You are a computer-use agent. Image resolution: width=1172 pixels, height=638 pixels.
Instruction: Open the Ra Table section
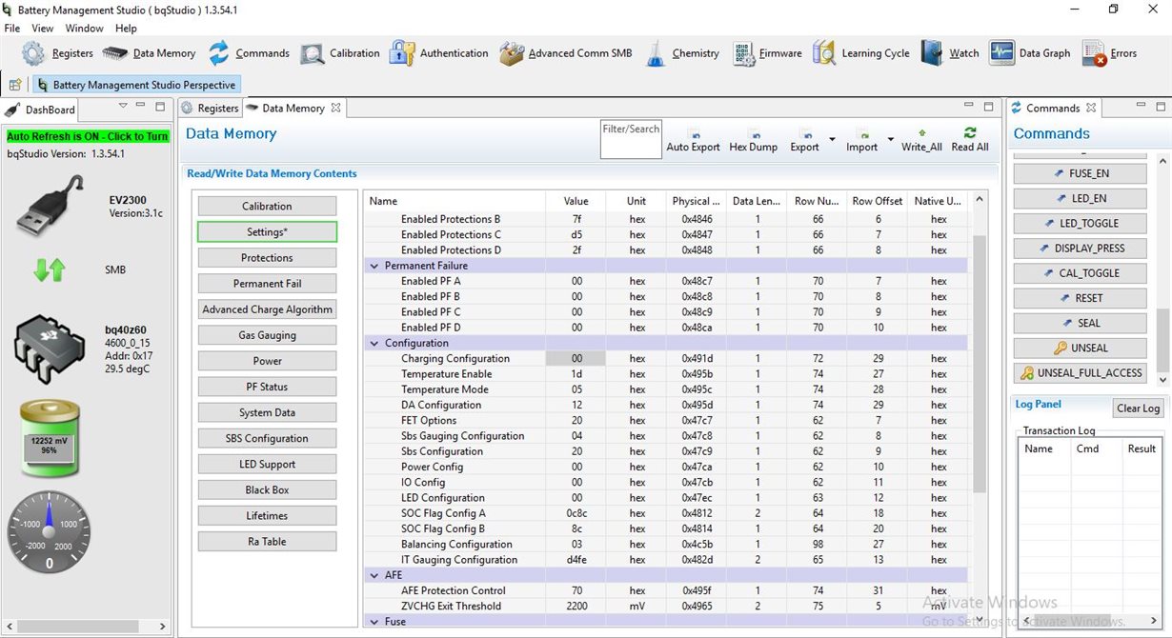pyautogui.click(x=267, y=542)
